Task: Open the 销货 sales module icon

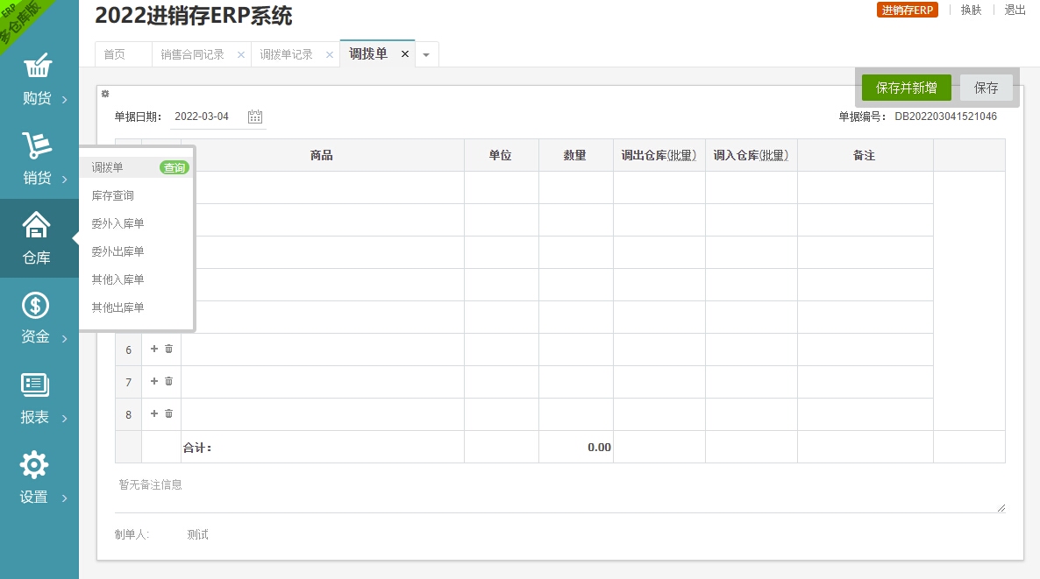Action: point(37,147)
